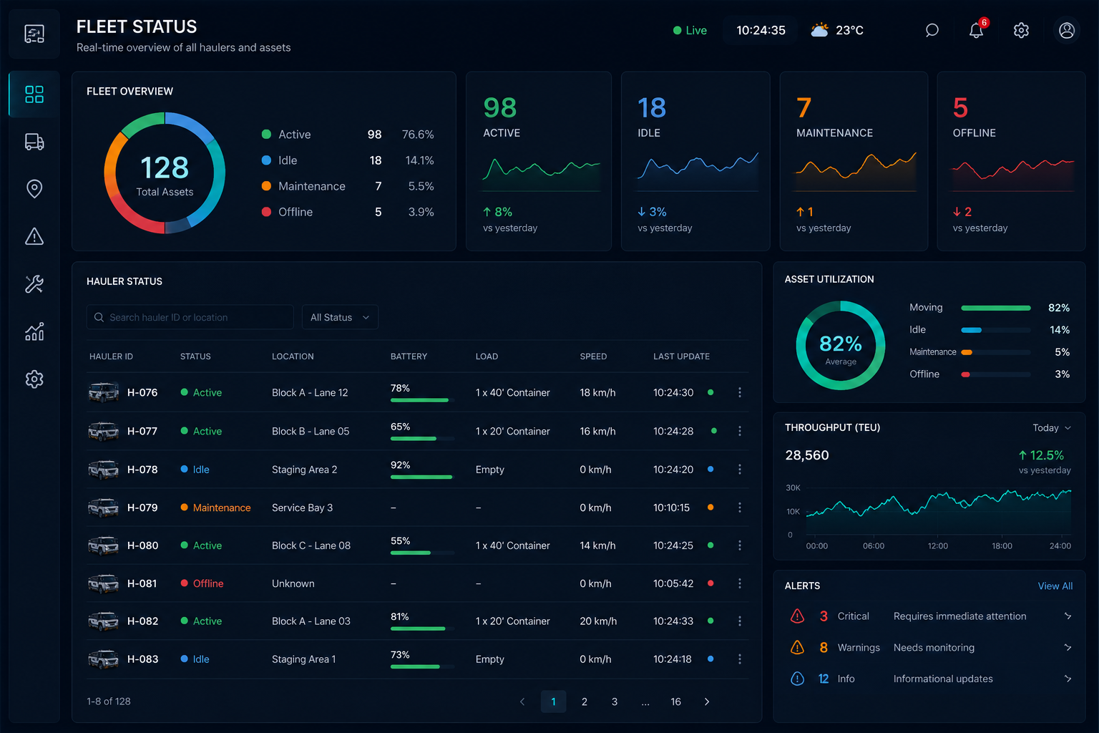Sort by the HAULER ID column header

tap(111, 356)
